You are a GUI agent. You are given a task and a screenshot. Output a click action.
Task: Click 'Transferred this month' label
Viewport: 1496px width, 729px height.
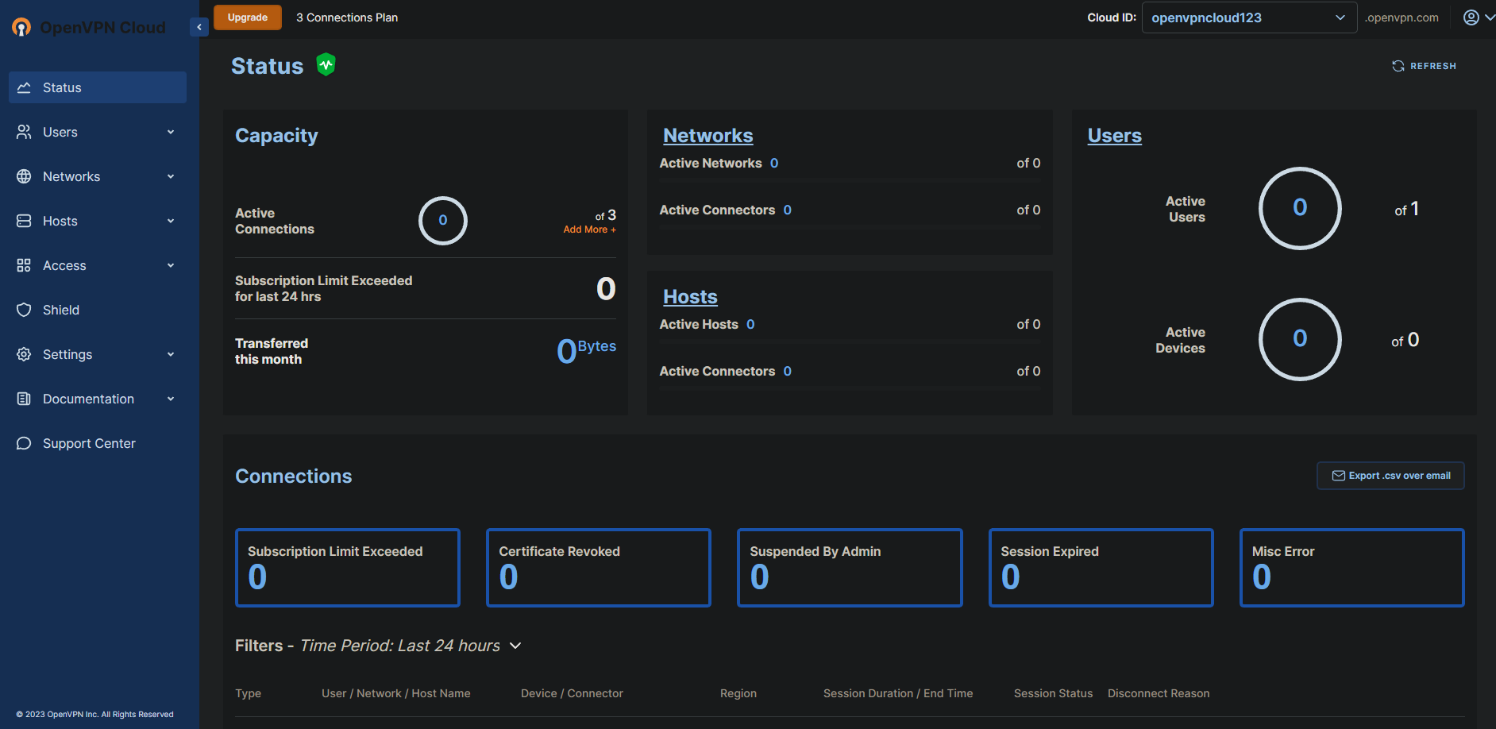pos(272,351)
